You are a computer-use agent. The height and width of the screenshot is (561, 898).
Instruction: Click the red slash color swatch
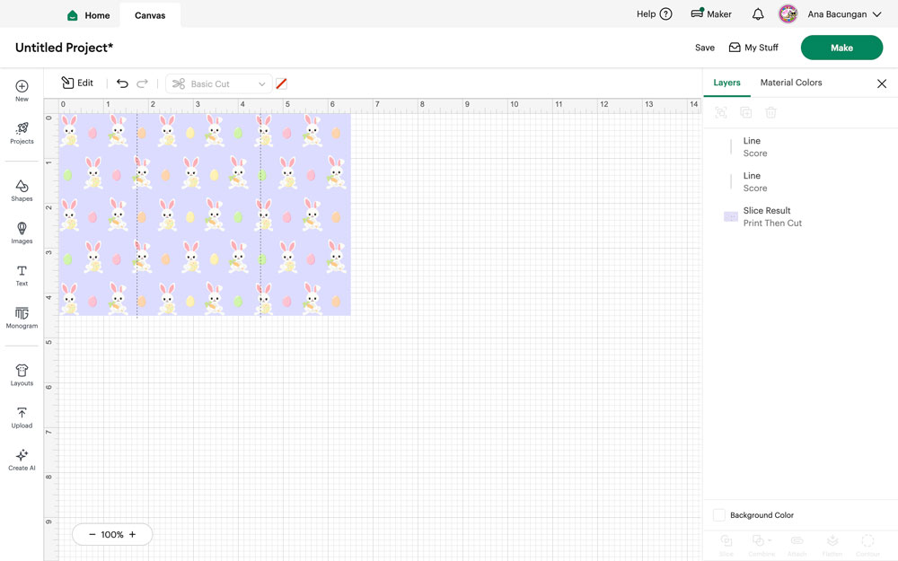pyautogui.click(x=281, y=83)
